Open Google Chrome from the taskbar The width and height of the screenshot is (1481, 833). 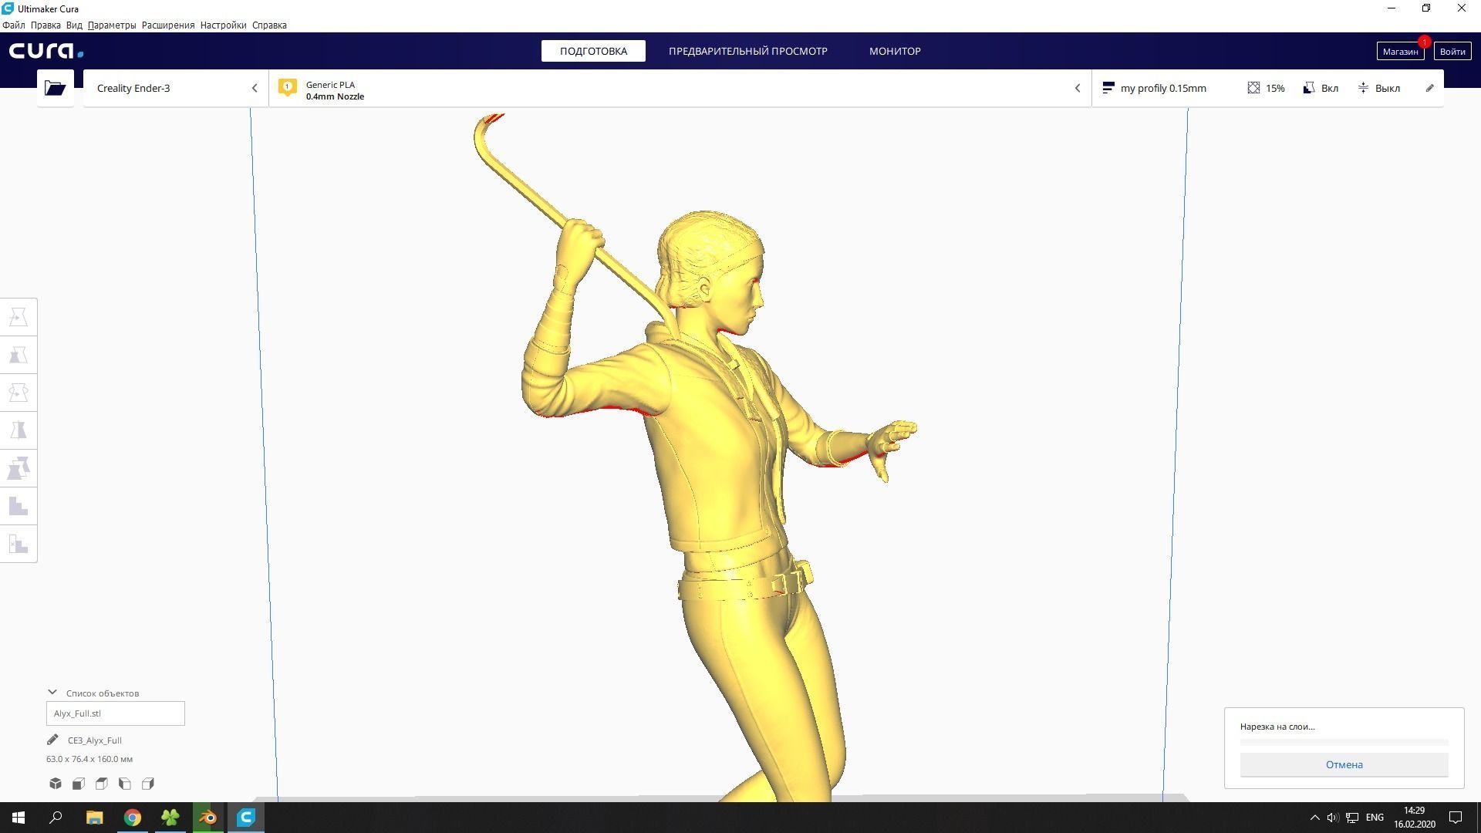pos(133,818)
